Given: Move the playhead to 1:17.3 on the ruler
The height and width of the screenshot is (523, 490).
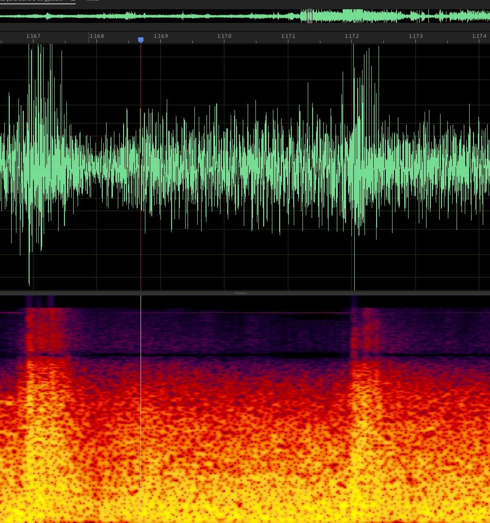Looking at the screenshot, I should point(415,36).
